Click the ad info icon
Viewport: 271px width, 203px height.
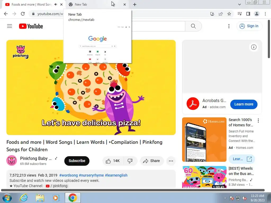coord(254,47)
